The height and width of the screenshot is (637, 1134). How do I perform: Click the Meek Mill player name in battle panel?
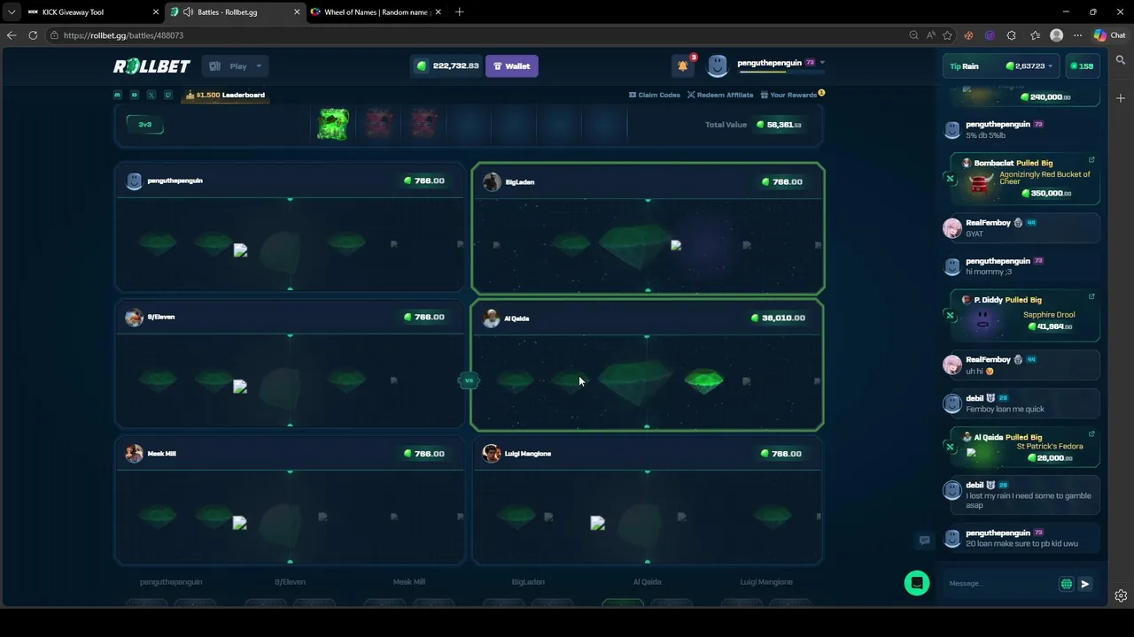pos(161,454)
